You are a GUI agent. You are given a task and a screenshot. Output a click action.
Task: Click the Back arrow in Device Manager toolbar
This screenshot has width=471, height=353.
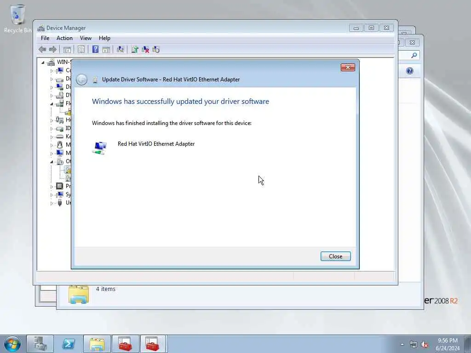tap(42, 50)
